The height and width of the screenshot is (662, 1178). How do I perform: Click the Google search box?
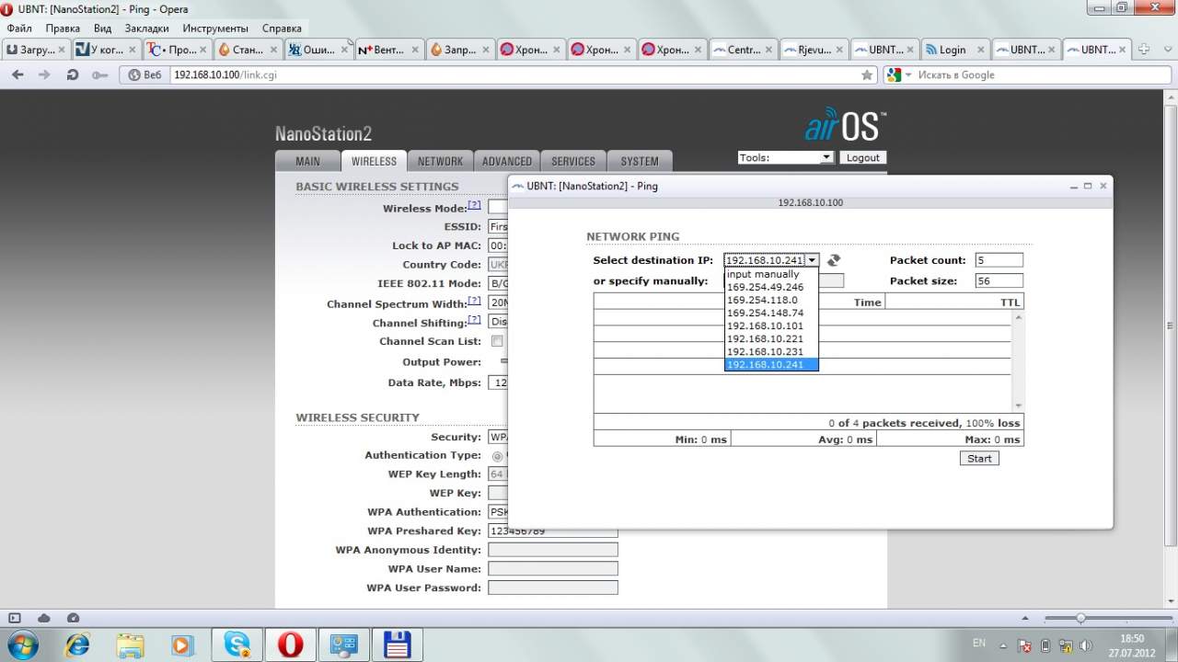[x=1041, y=74]
